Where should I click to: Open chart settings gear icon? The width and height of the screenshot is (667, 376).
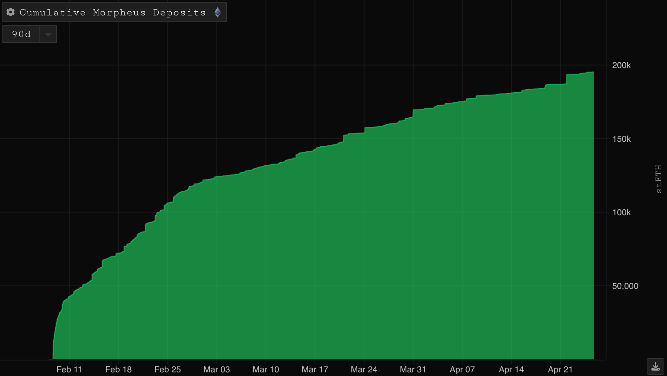tap(11, 12)
